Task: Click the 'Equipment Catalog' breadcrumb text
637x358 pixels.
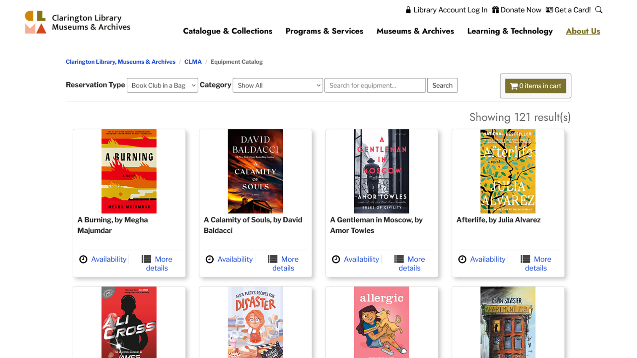Action: pos(237,62)
